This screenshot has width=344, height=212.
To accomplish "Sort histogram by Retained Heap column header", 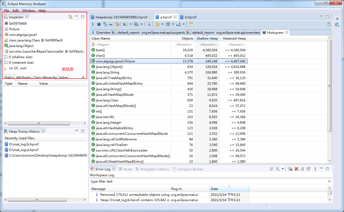I will pyautogui.click(x=233, y=38).
